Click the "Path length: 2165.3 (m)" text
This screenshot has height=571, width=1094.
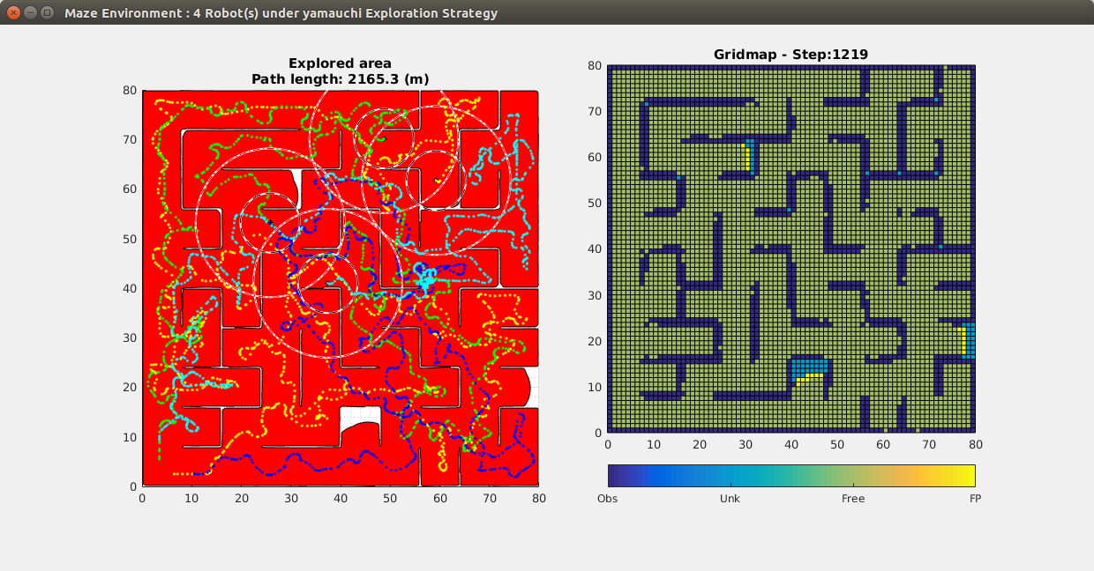(x=340, y=79)
